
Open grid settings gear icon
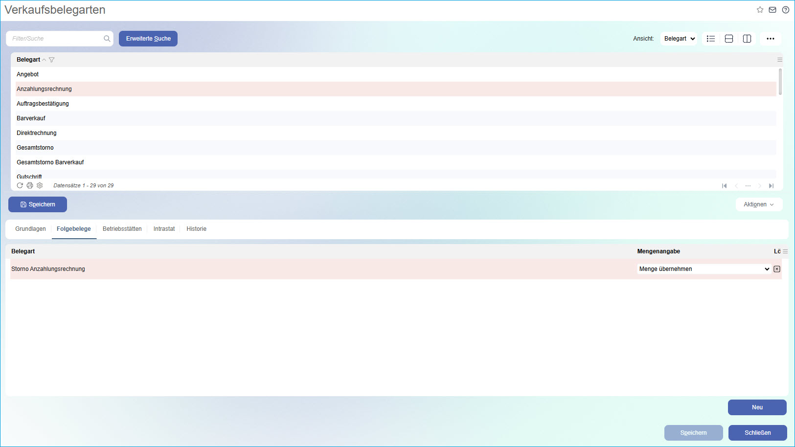click(40, 185)
